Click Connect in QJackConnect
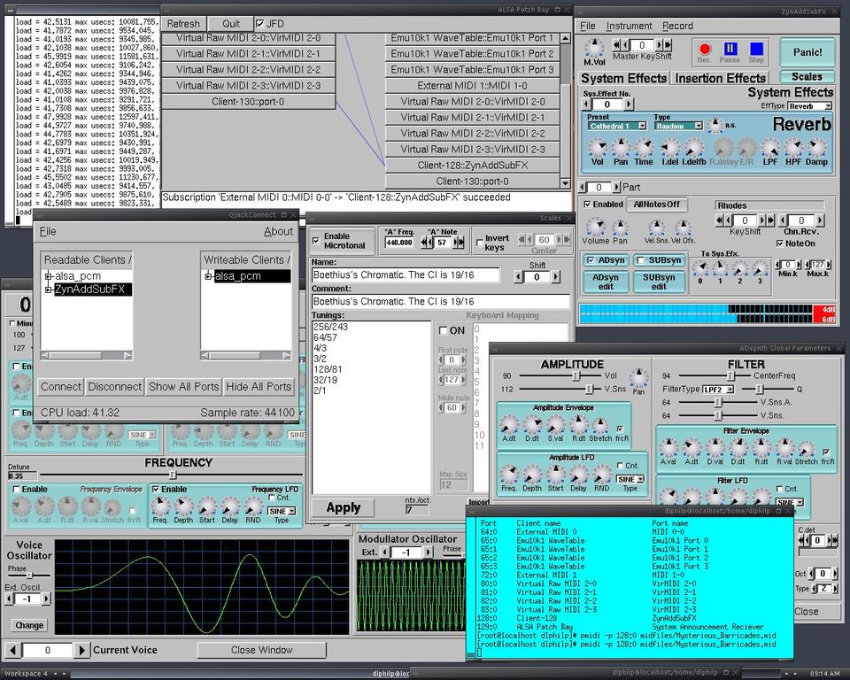 (61, 386)
